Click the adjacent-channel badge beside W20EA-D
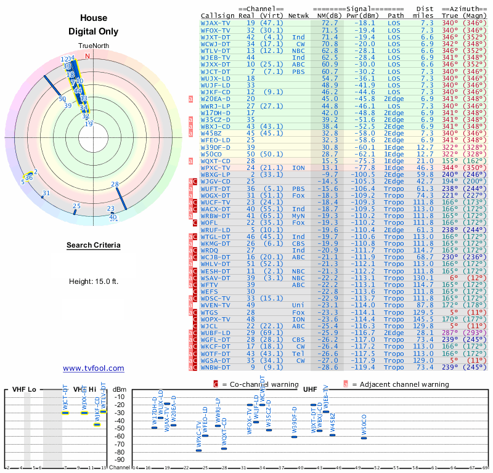Screen dimensions: 493x473 [190, 99]
